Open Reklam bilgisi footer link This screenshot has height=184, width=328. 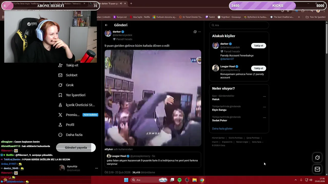coord(242,142)
